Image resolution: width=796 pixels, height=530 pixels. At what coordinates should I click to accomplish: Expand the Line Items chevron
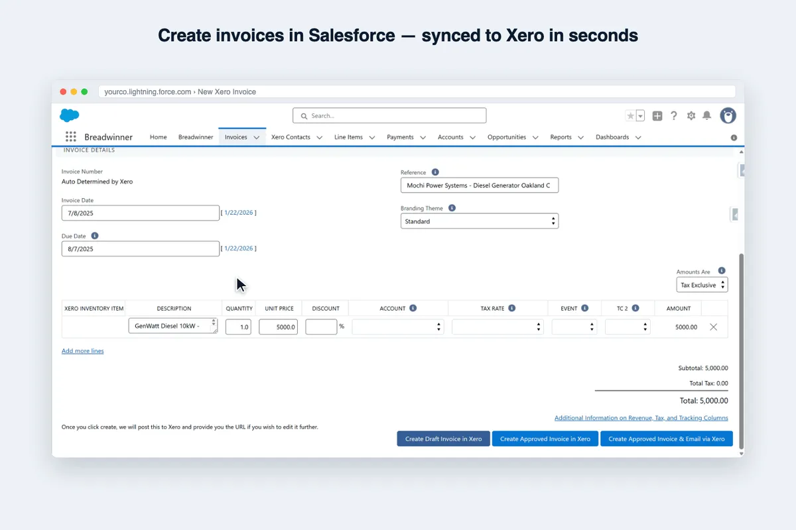372,138
